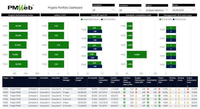Click the red diamond LTIFR indicator for P3000
The width and height of the screenshot is (200, 109).
click(124, 96)
